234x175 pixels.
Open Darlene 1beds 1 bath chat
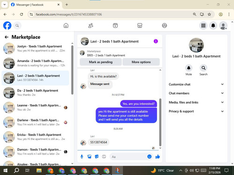pyautogui.click(x=36, y=122)
